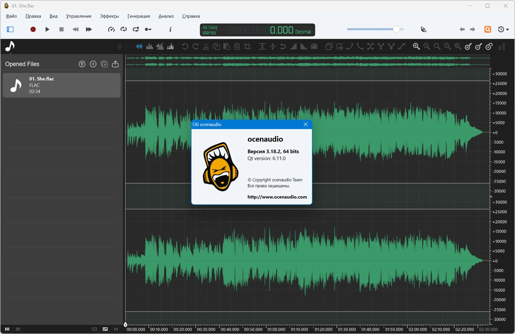Go back with the left arrow navigation icon
Screen dimensions: 515x334
coord(462,29)
